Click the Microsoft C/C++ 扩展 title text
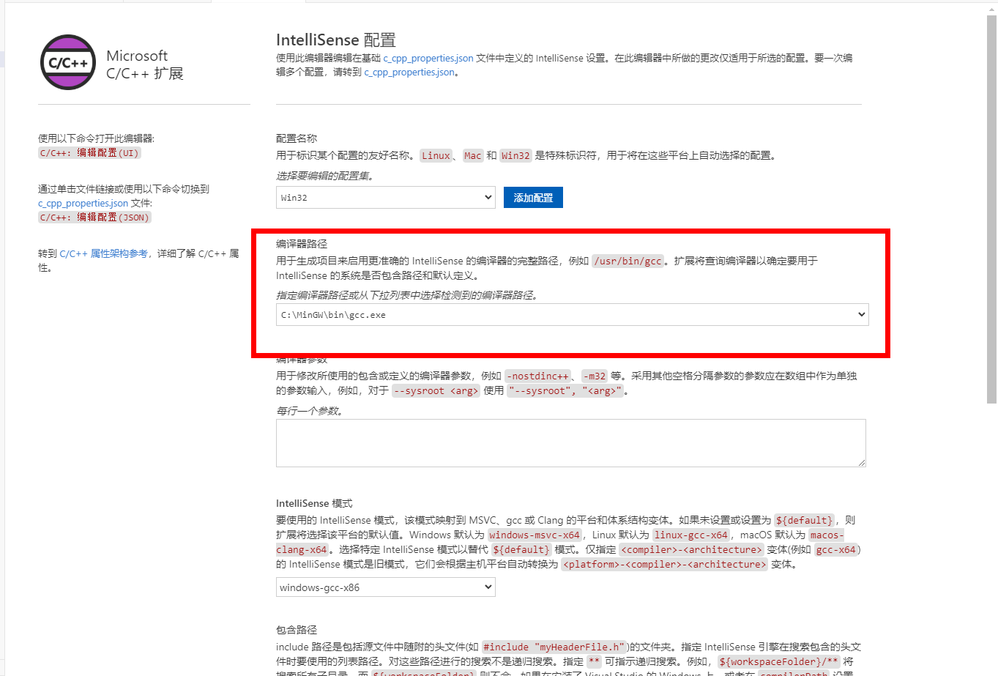The height and width of the screenshot is (676, 998). (144, 64)
